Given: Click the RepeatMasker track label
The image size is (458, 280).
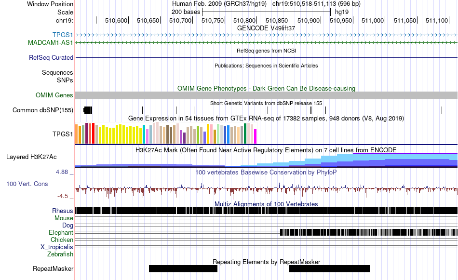Looking at the screenshot, I should tap(53, 268).
